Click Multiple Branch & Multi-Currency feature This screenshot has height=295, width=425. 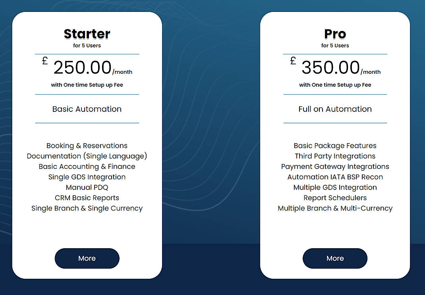pyautogui.click(x=335, y=208)
